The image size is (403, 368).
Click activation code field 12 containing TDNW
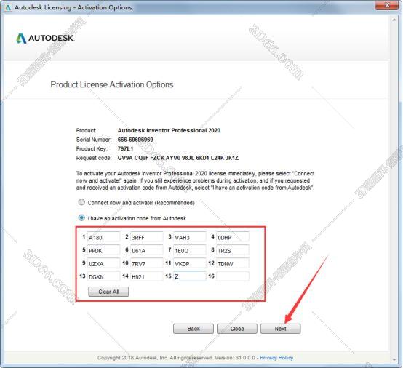tap(233, 263)
